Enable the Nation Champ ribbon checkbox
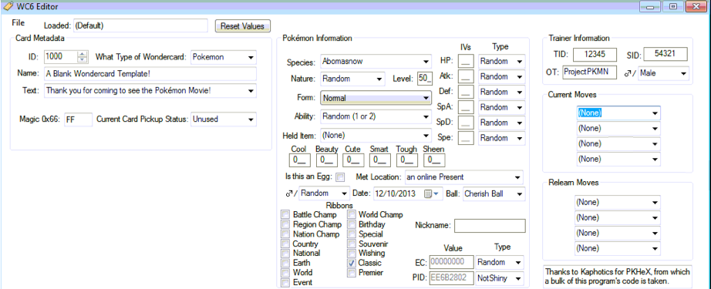 coord(285,234)
